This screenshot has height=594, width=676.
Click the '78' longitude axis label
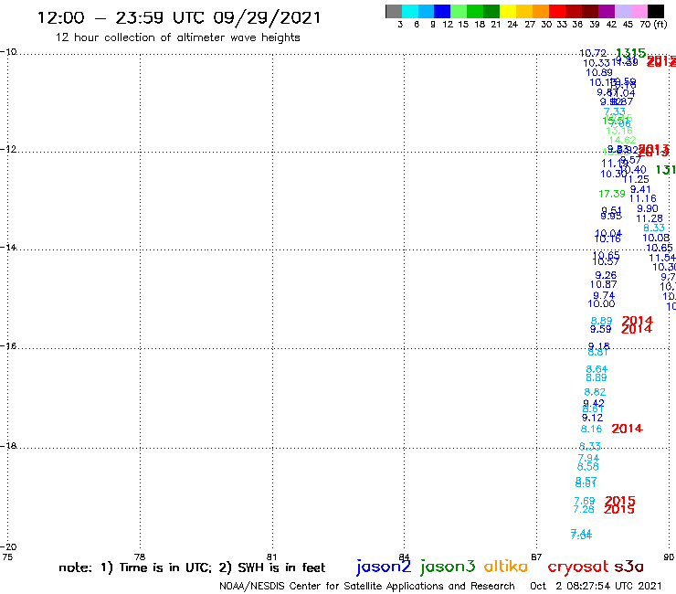pos(140,557)
